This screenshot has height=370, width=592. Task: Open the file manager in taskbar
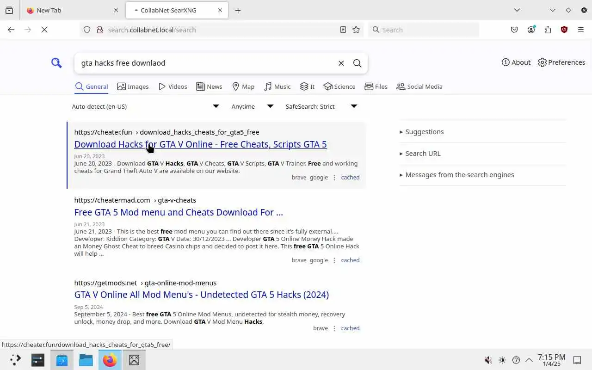pos(86,360)
